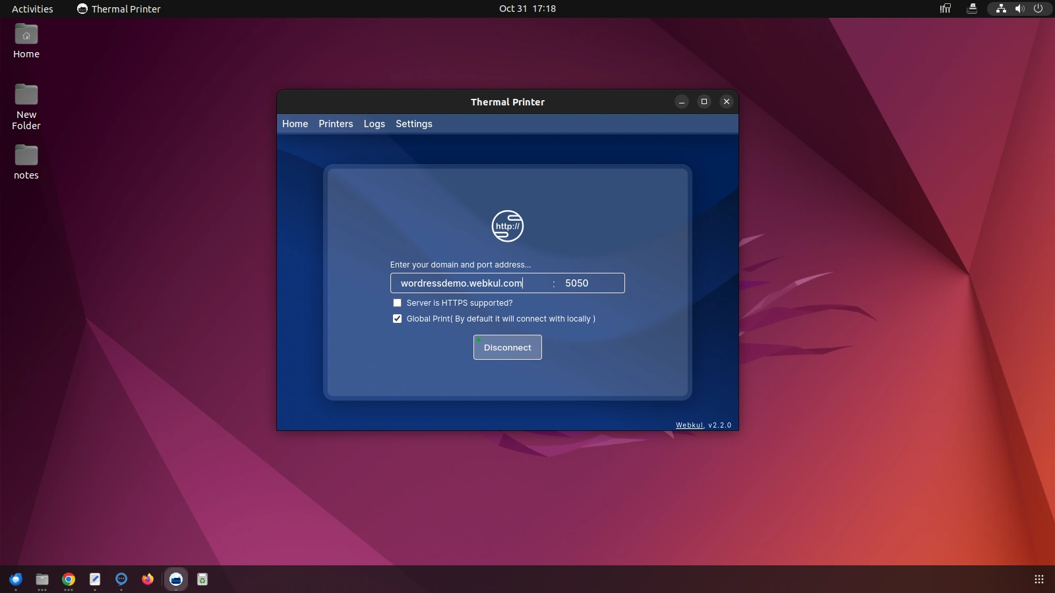Screen dimensions: 1055x593
Task: Open the clock and calendar dropdown
Action: pos(527,9)
